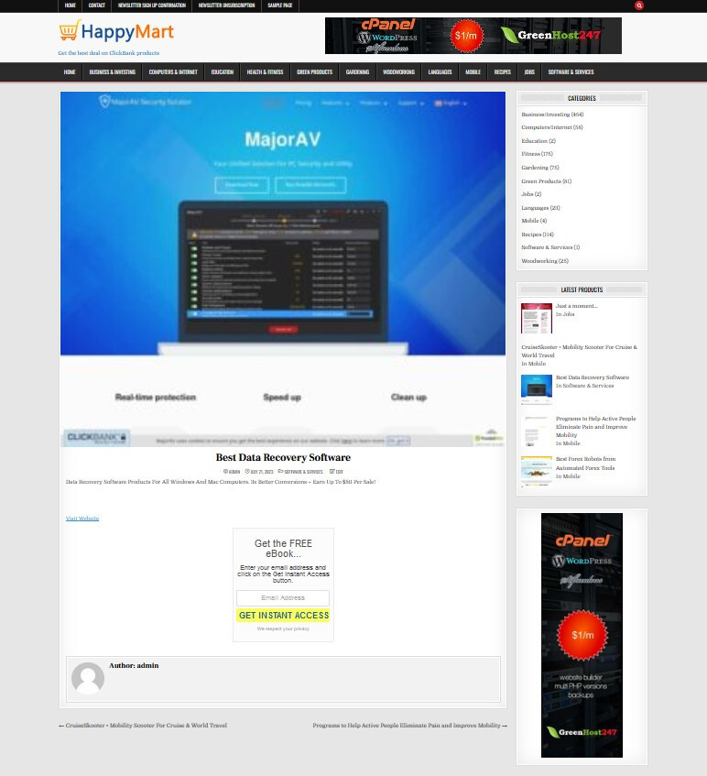
Task: Open Recipes category in sidebar
Action: pyautogui.click(x=531, y=235)
